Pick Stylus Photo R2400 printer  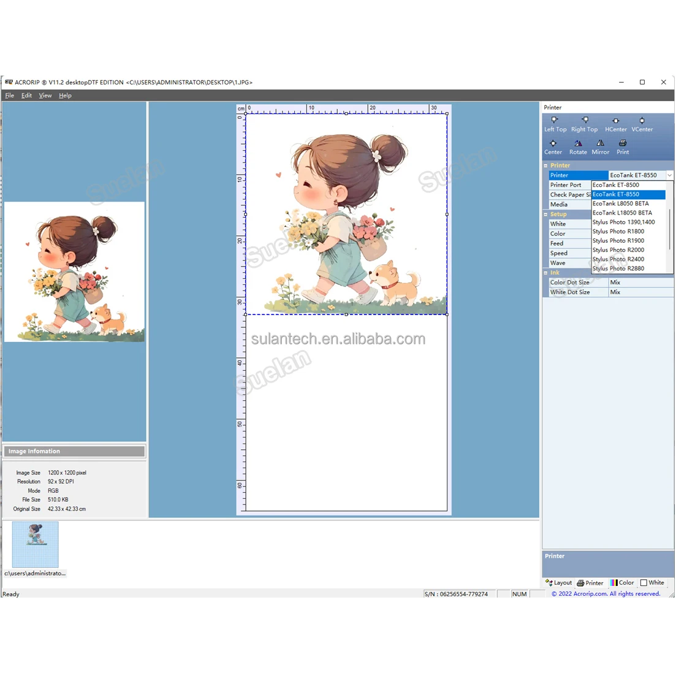pyautogui.click(x=628, y=259)
